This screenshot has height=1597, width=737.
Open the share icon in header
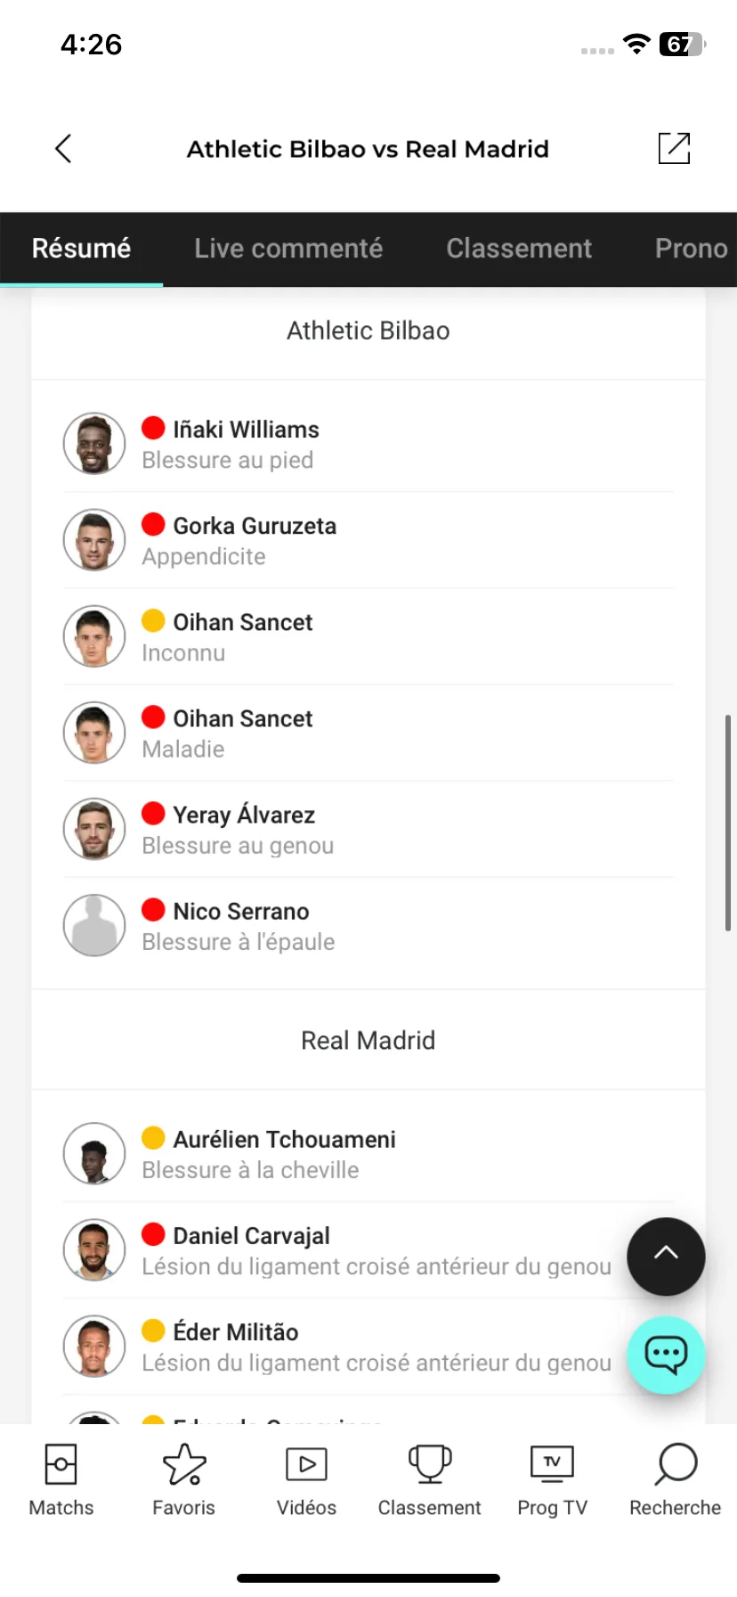(674, 148)
